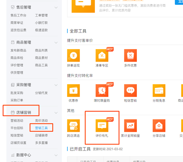The height and width of the screenshot is (162, 183).
Task: Click the 评价有礼 tool icon
Action: coord(102,125)
